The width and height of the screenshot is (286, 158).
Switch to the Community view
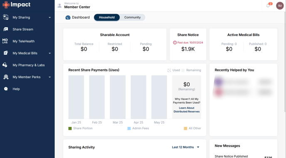[133, 17]
